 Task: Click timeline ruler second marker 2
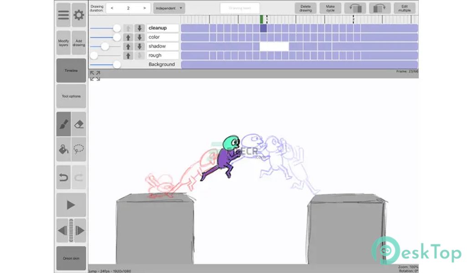pos(354,19)
